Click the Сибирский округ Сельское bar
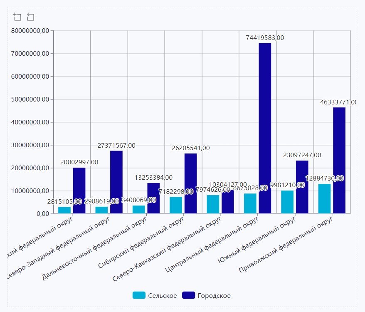Screen dimensions: 365x312 (176, 205)
